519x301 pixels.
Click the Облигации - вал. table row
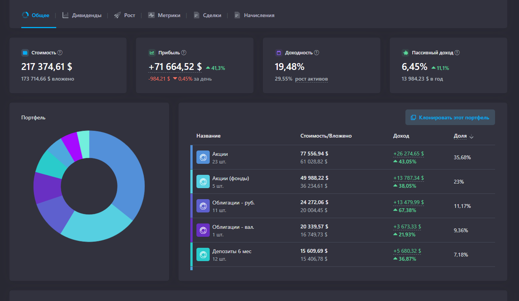pos(343,230)
